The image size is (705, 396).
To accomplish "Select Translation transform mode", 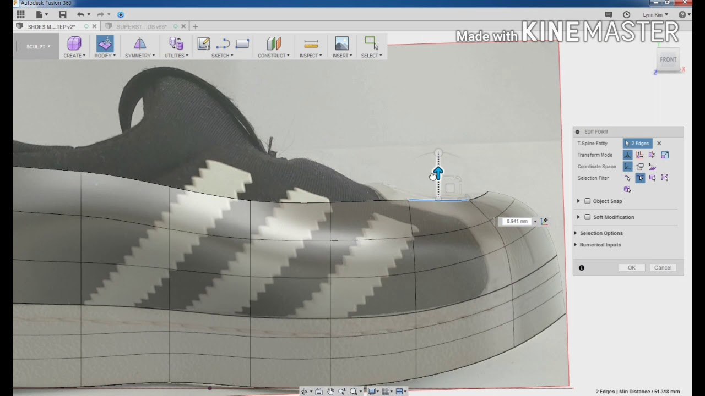I will (x=640, y=155).
